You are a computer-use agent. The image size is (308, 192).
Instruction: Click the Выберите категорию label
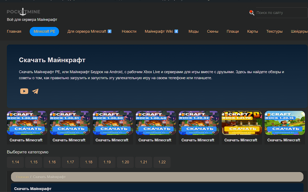[x=28, y=152]
